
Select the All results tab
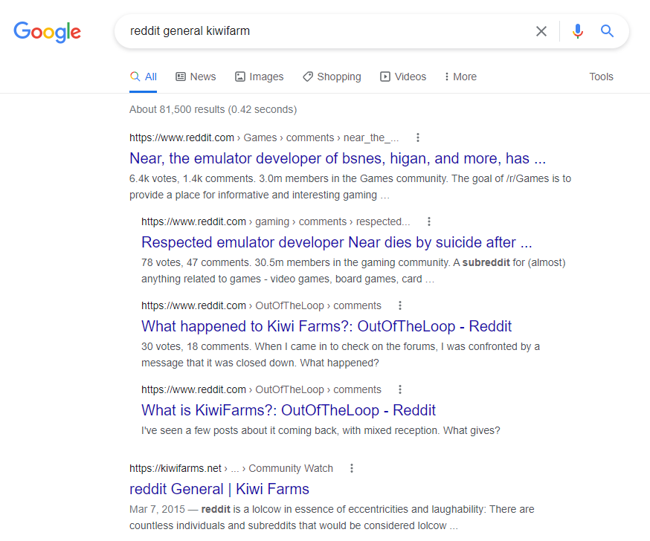click(143, 77)
